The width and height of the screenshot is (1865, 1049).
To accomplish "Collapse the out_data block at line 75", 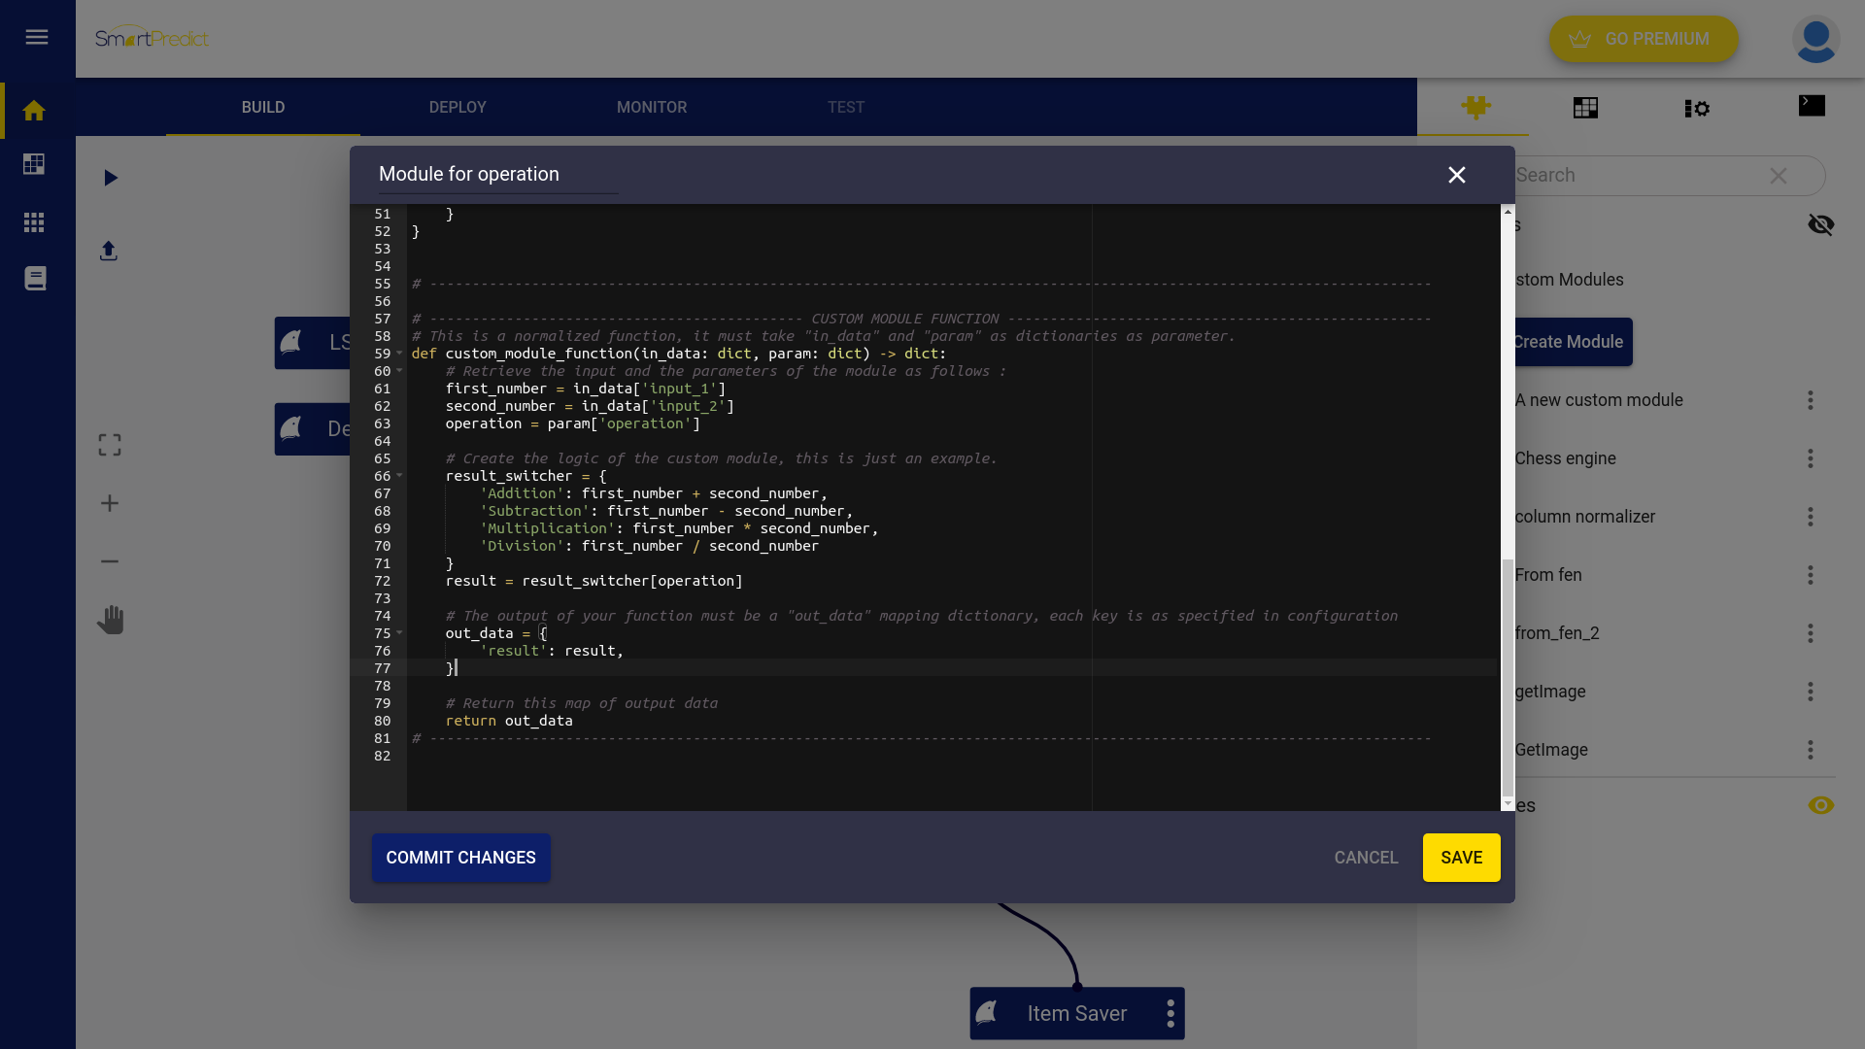I will coord(398,633).
